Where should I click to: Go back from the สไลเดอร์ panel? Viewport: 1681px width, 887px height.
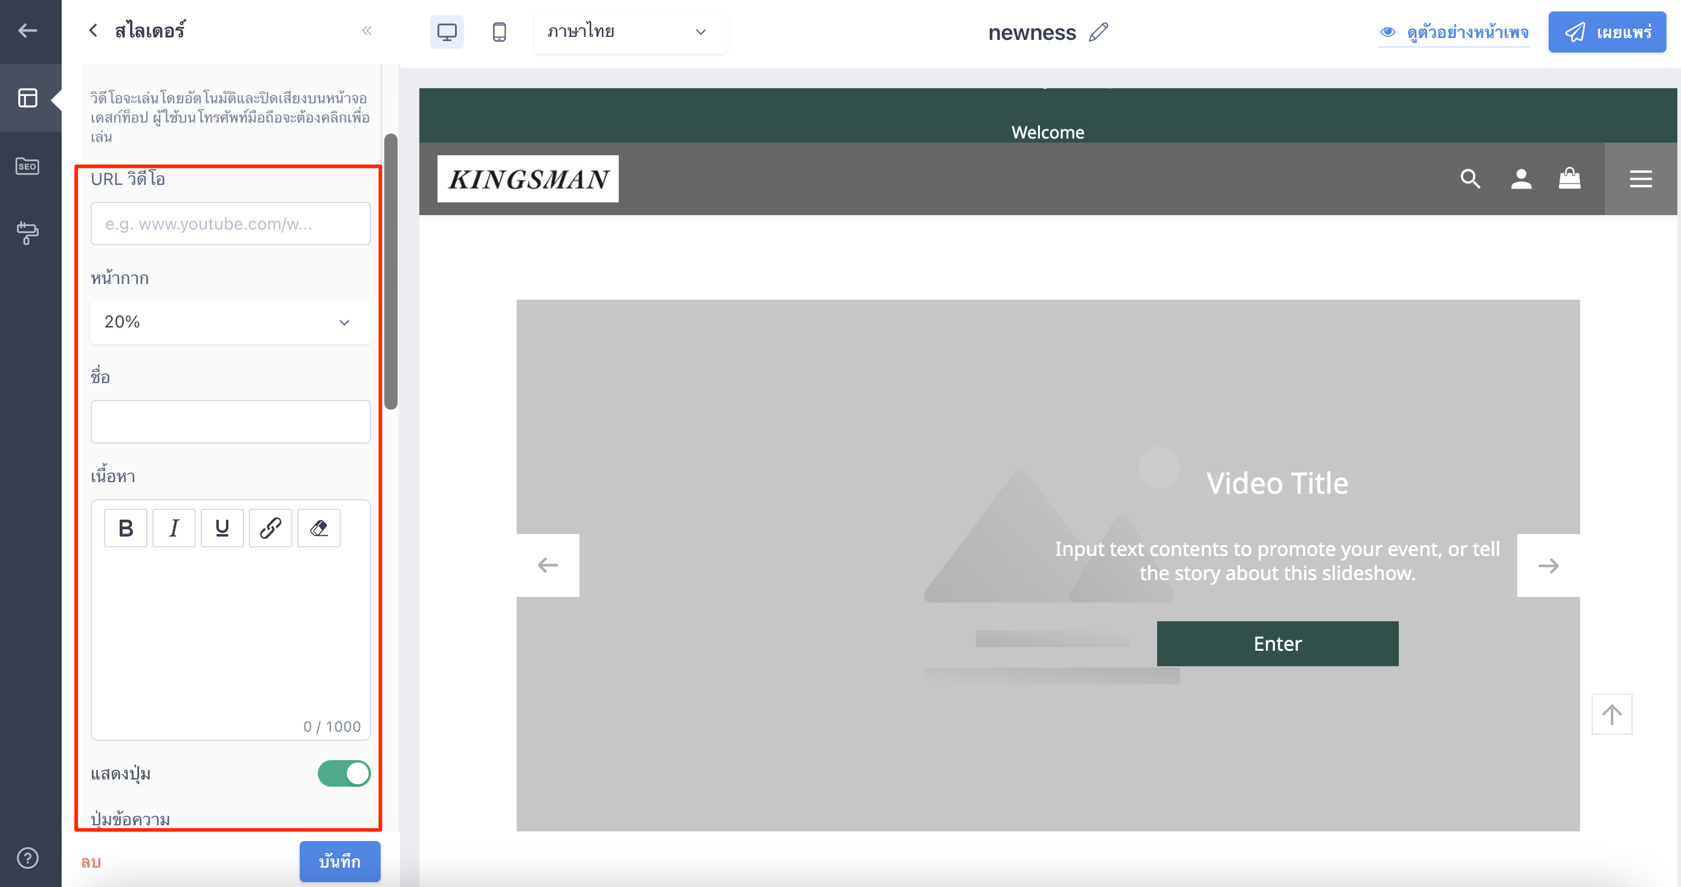[x=93, y=31]
